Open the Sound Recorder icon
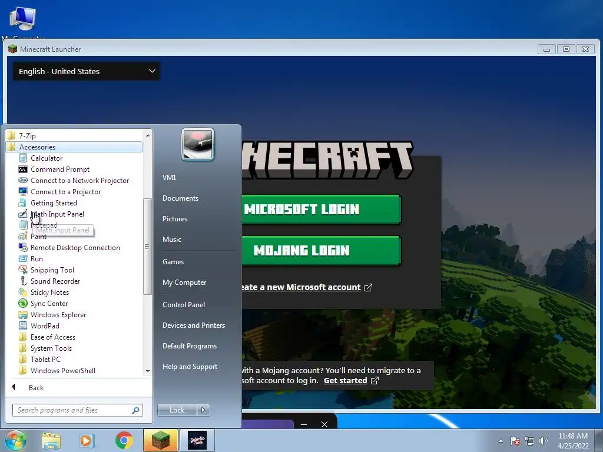Screen dimensions: 603x452 (23, 281)
